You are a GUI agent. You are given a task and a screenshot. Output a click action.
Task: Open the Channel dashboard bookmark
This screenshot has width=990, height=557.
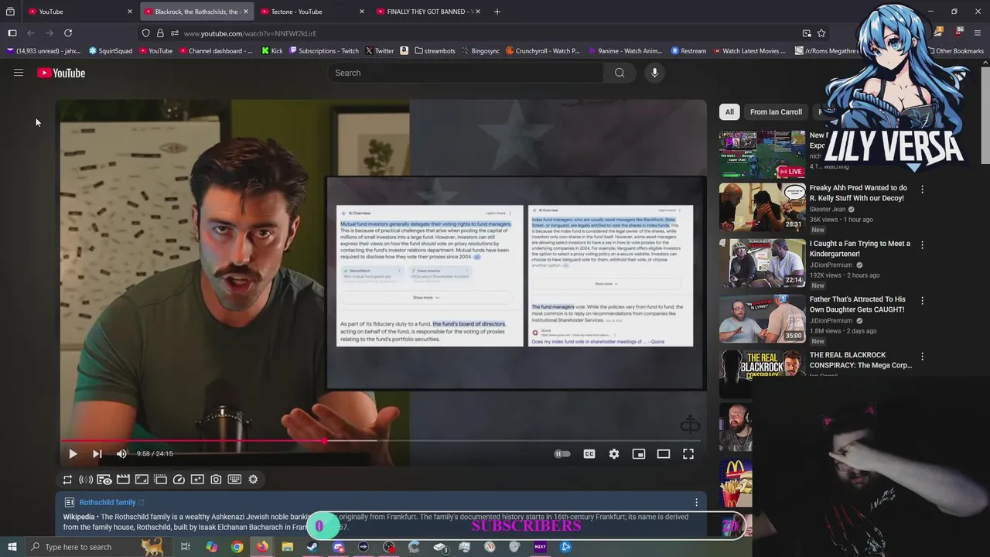click(215, 51)
